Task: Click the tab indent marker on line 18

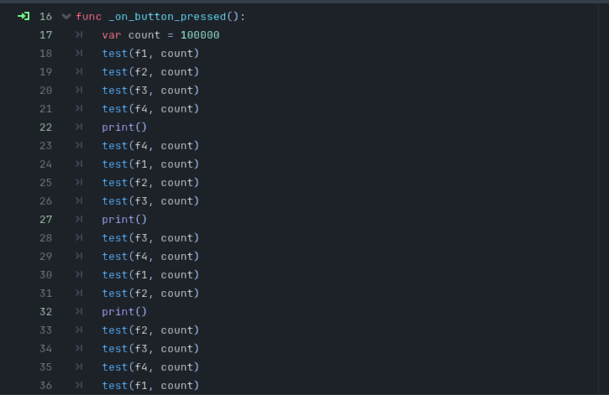Action: click(x=79, y=53)
